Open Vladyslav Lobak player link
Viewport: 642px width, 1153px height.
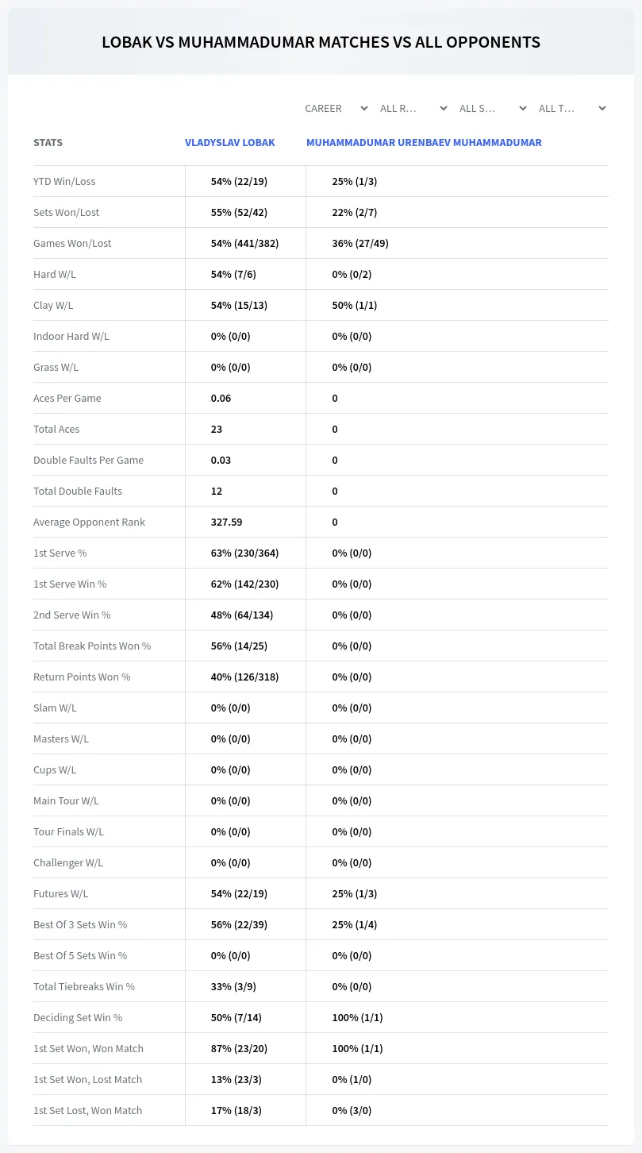tap(230, 143)
